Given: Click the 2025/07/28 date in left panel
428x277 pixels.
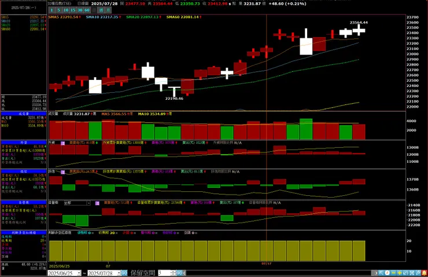Looking at the screenshot, I should point(24,8).
